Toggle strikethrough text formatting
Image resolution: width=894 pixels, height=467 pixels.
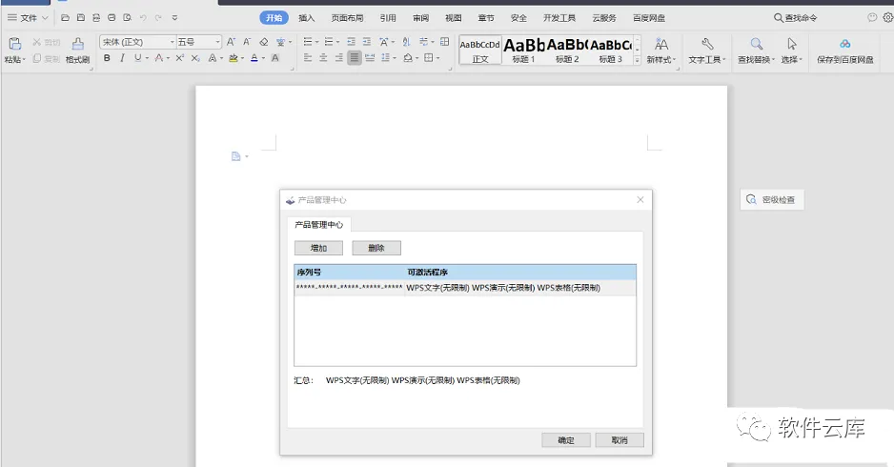[x=159, y=57]
